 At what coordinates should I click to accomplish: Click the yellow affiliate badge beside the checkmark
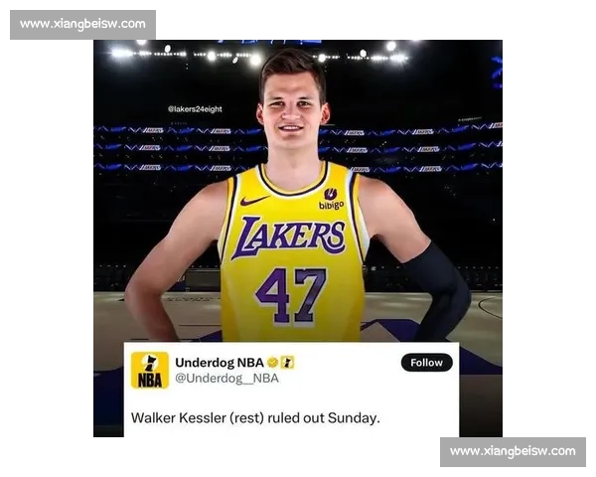287,363
